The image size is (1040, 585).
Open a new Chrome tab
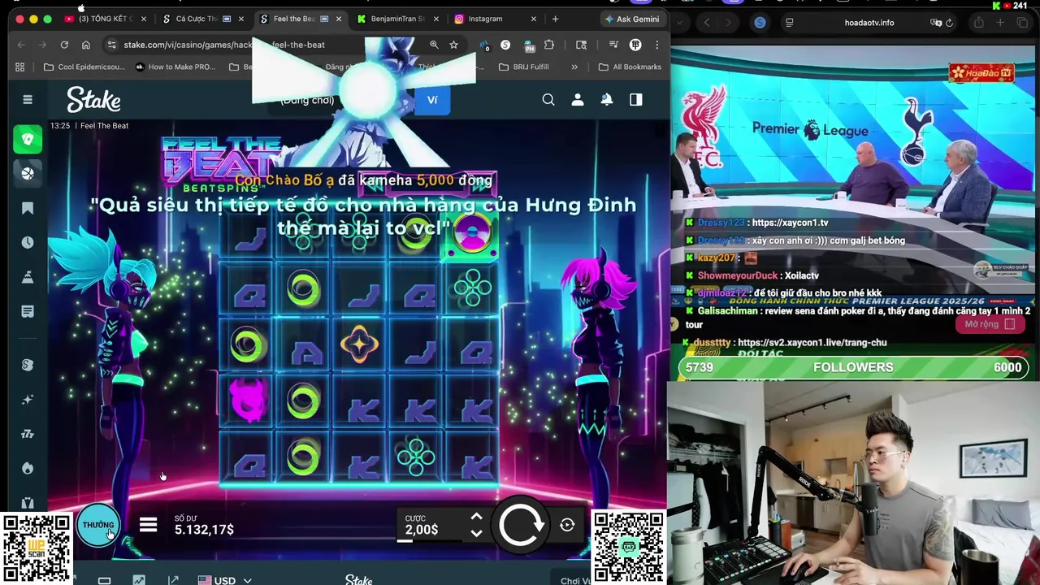point(555,19)
